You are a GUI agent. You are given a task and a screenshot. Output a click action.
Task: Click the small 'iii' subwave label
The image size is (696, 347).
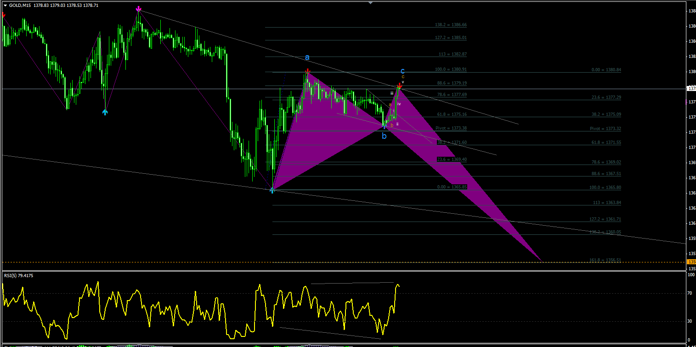pos(392,93)
